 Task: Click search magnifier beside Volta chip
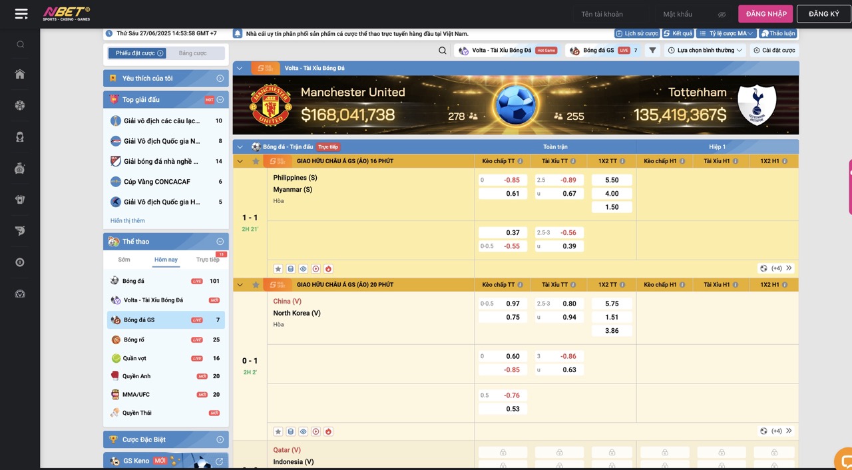pos(443,51)
